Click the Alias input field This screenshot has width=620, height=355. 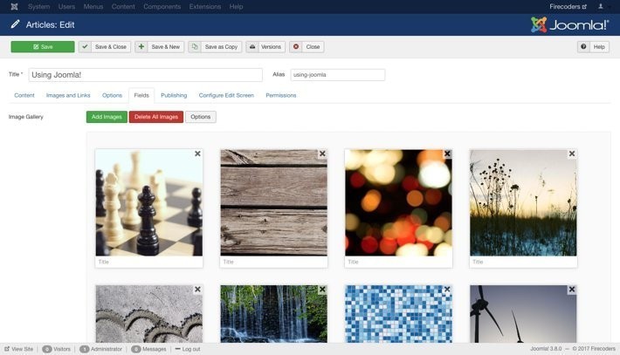pyautogui.click(x=338, y=75)
